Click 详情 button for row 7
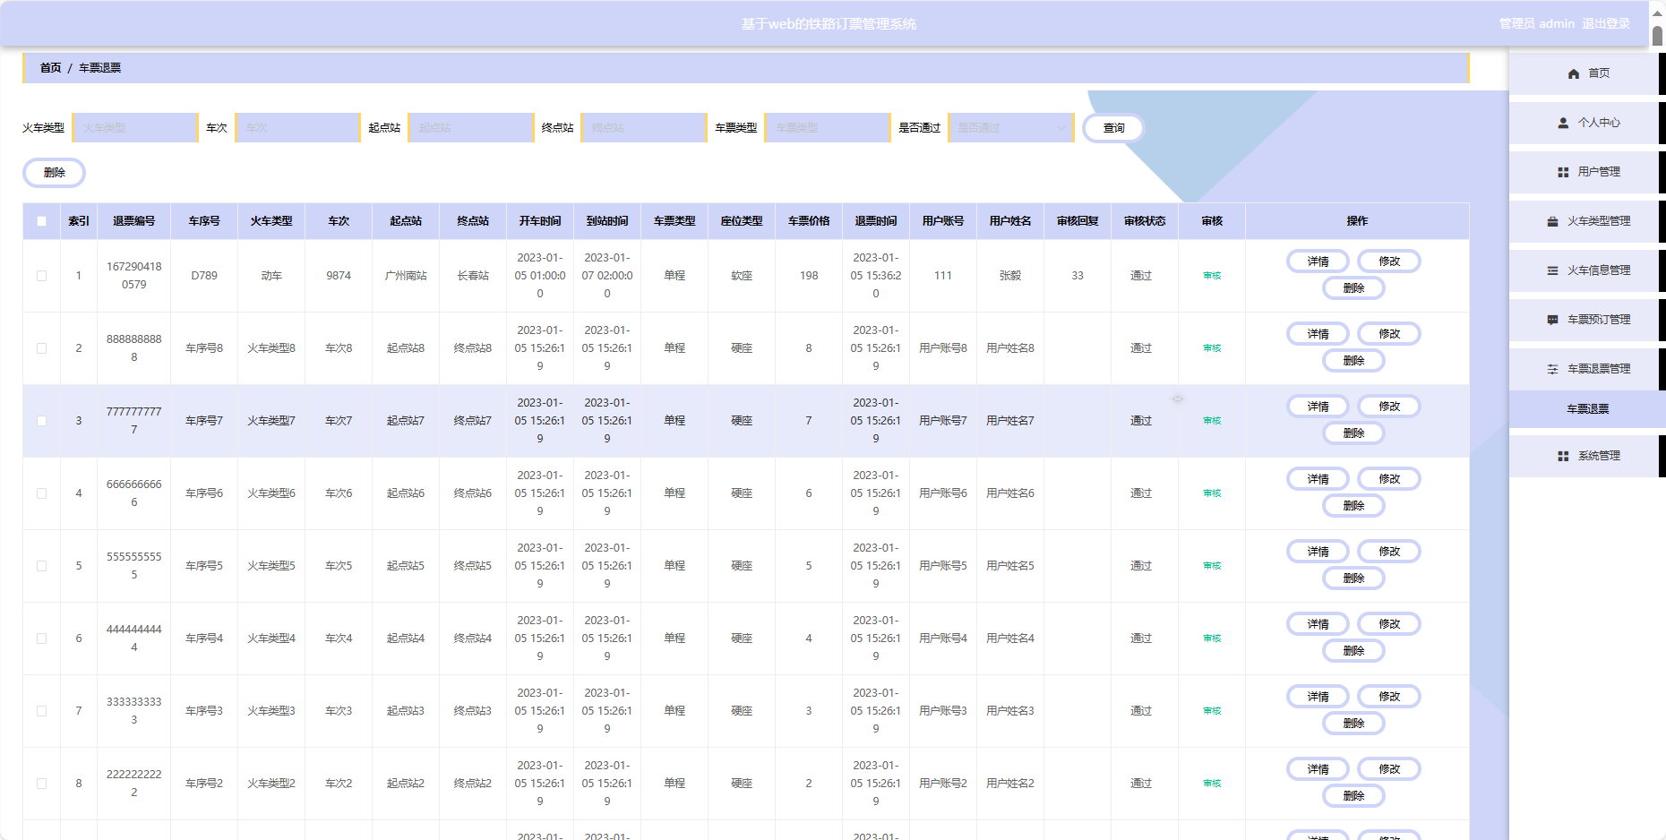The image size is (1666, 840). coord(1318,697)
